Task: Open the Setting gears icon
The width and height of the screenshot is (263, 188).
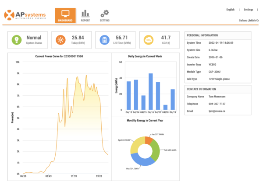Action: pyautogui.click(x=104, y=13)
